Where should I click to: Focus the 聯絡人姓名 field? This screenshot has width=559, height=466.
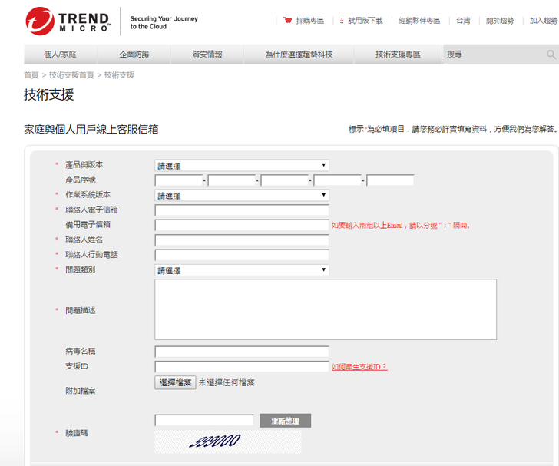pyautogui.click(x=242, y=240)
